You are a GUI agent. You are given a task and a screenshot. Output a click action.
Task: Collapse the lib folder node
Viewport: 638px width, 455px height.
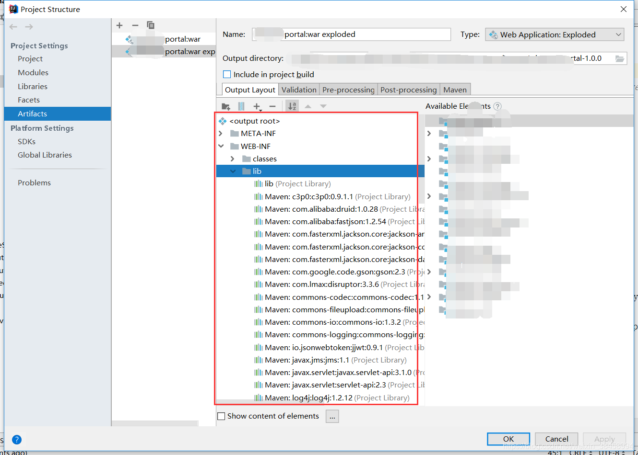(x=233, y=171)
